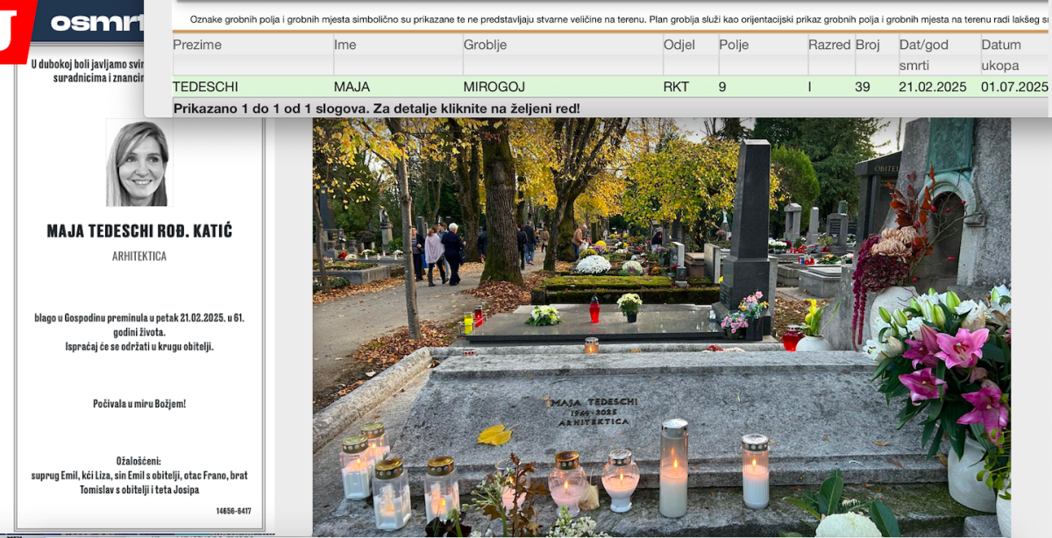
Task: Click the Razred column header
Action: coord(829,45)
